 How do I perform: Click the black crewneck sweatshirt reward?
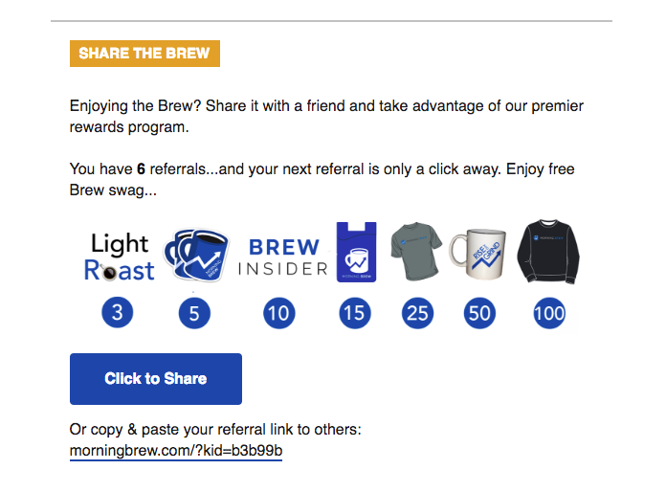548,252
